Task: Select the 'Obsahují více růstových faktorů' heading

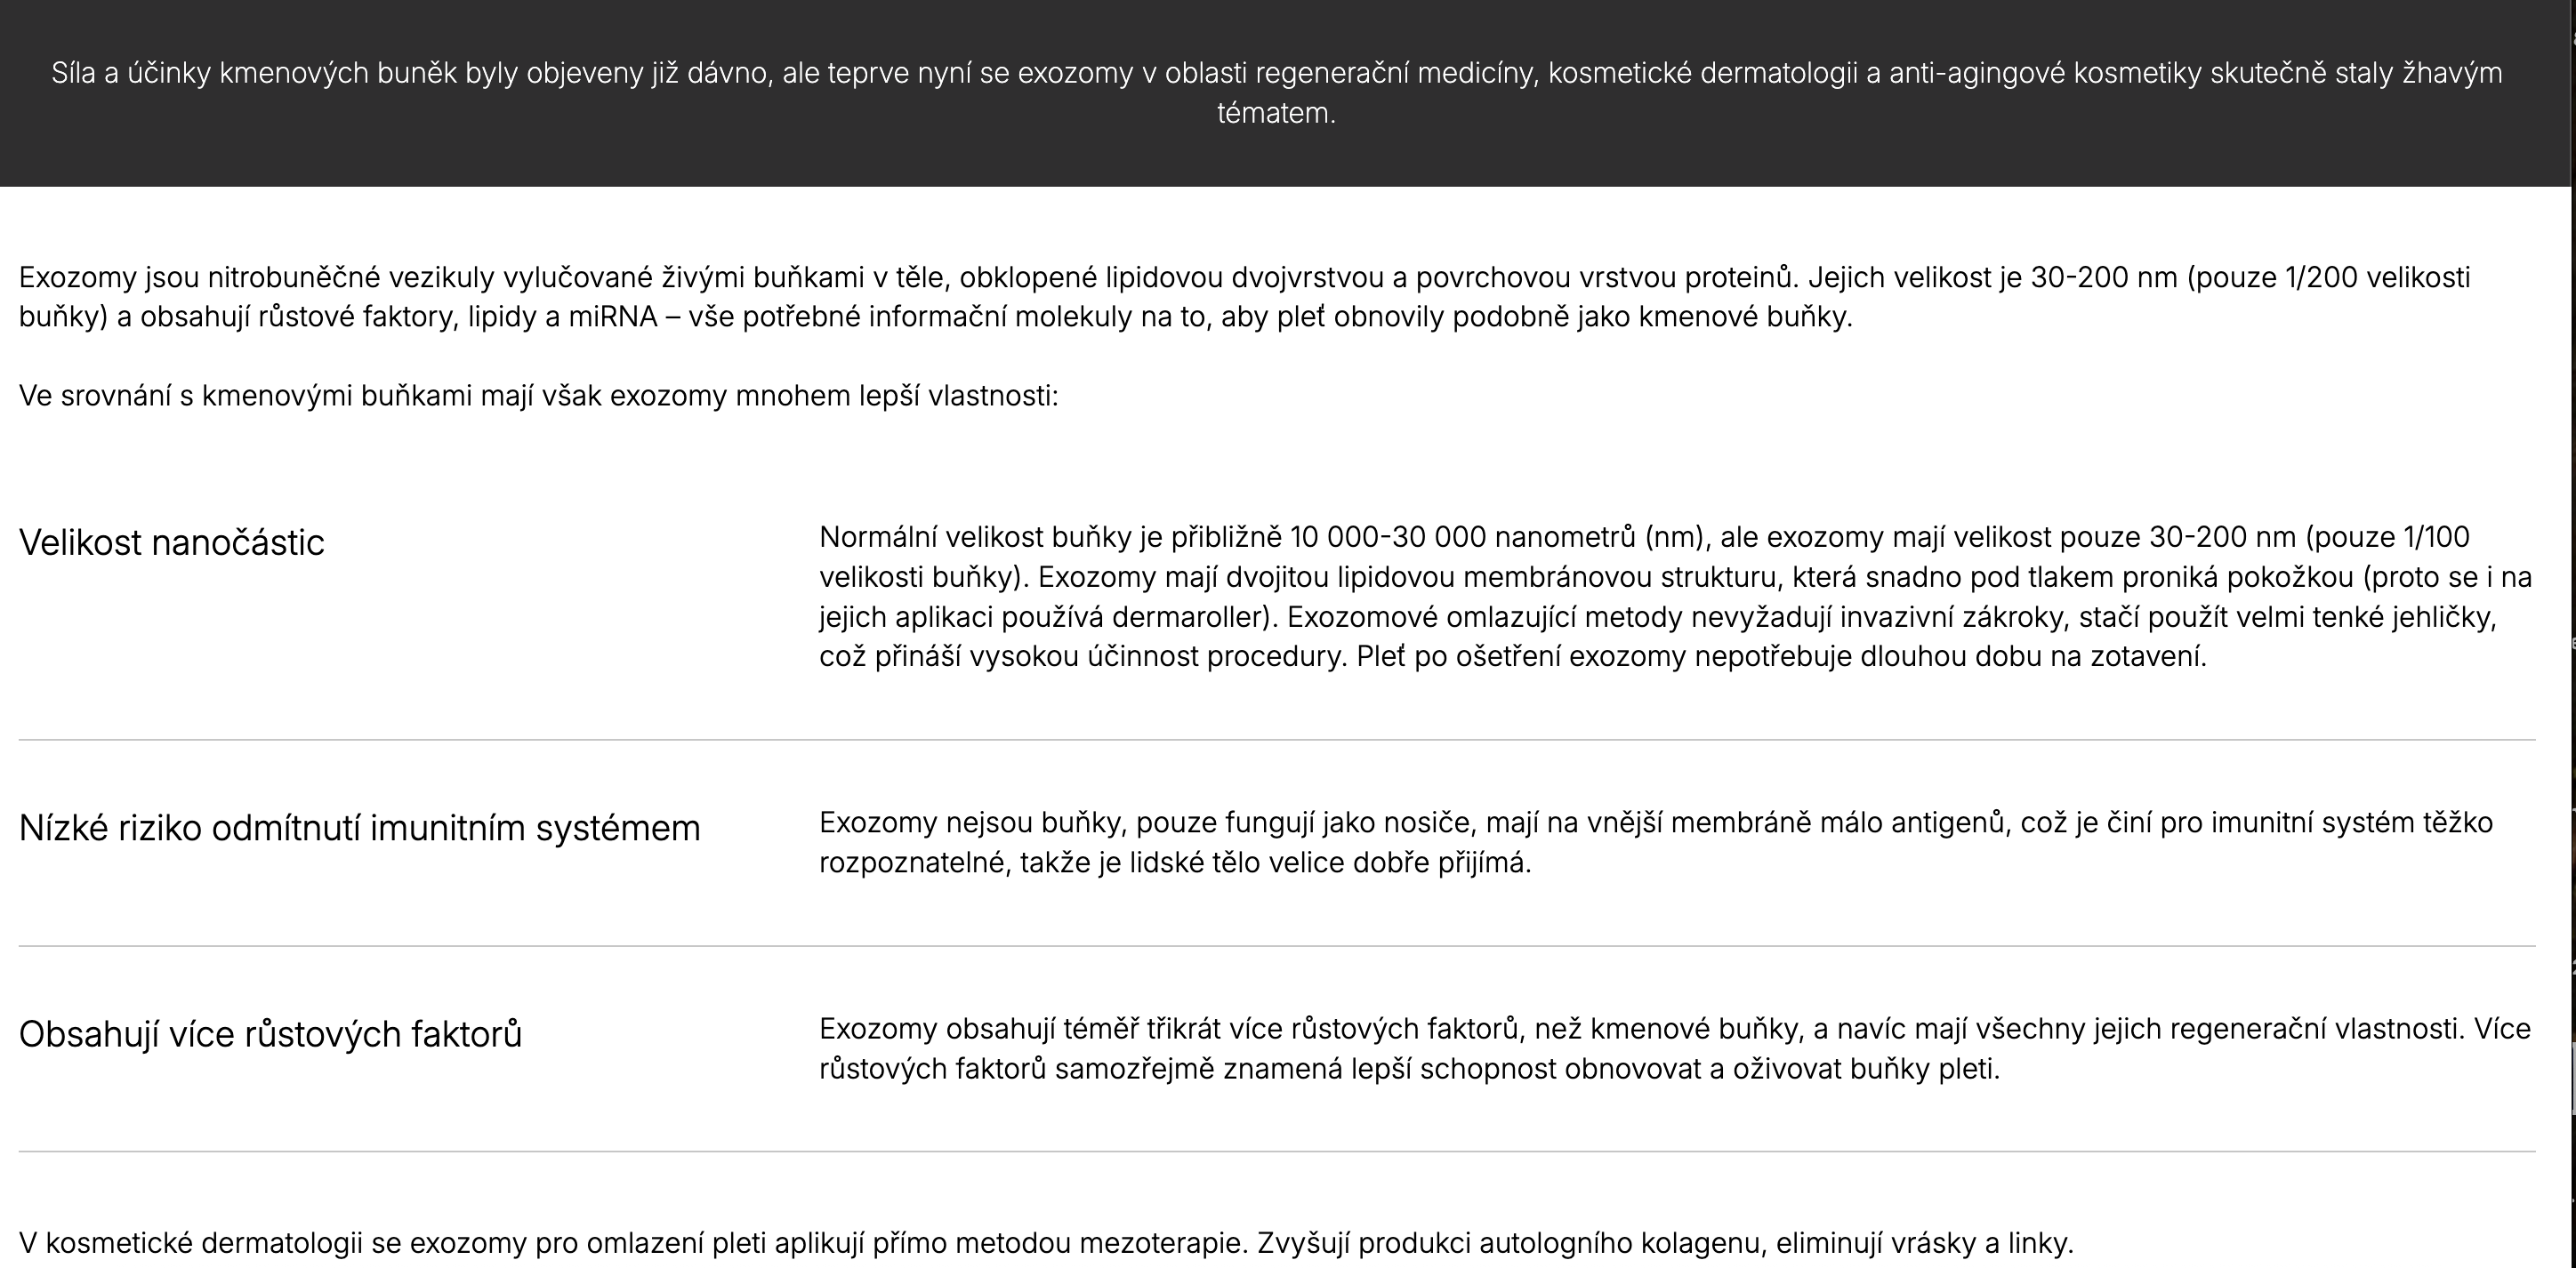Action: pyautogui.click(x=270, y=1034)
